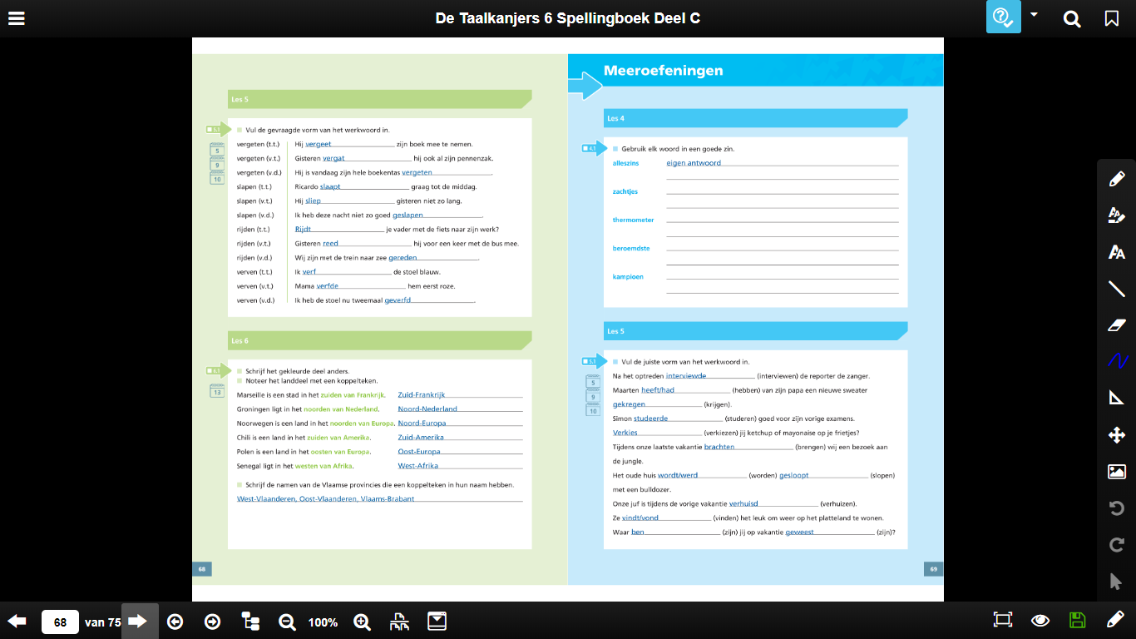
Task: Click exercise marker 6.1 on left page
Action: pos(218,371)
